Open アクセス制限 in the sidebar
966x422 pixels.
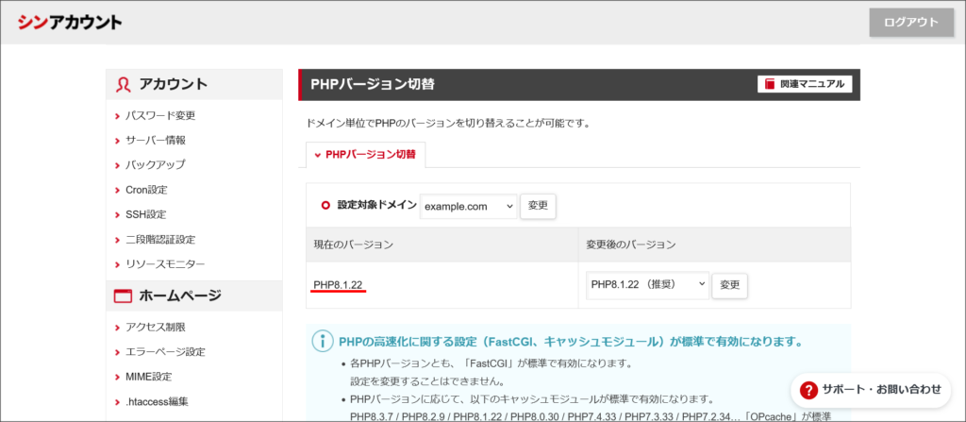[156, 327]
